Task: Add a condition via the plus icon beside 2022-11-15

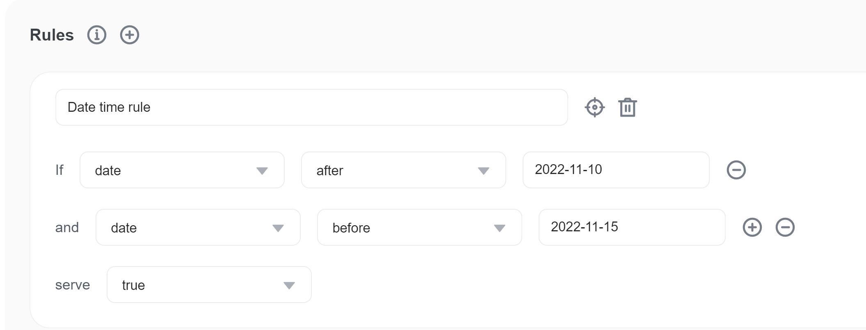Action: pos(752,227)
